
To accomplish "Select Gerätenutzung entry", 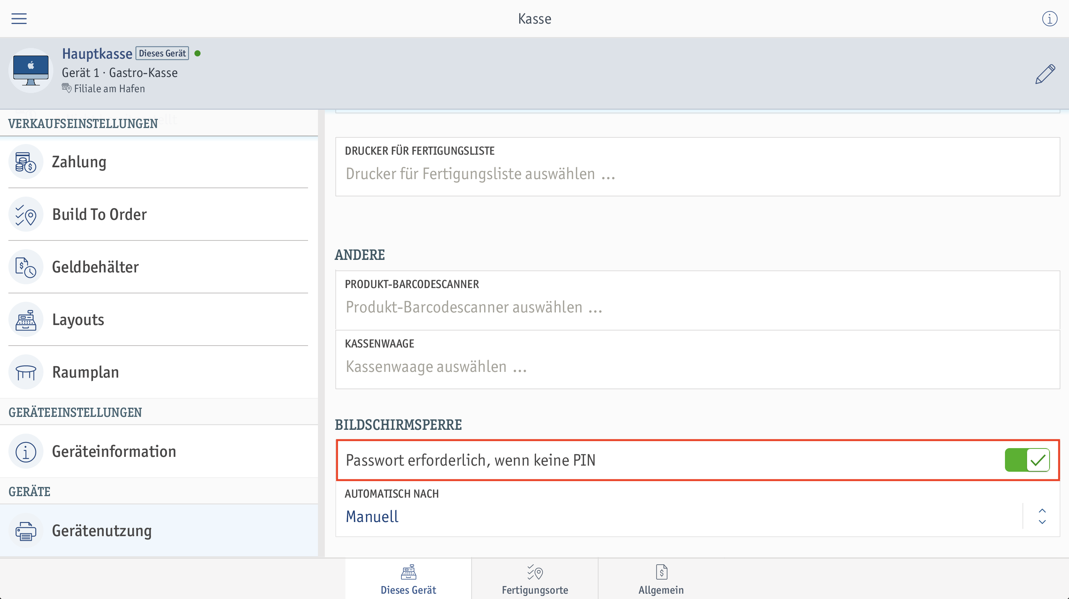I will 159,531.
